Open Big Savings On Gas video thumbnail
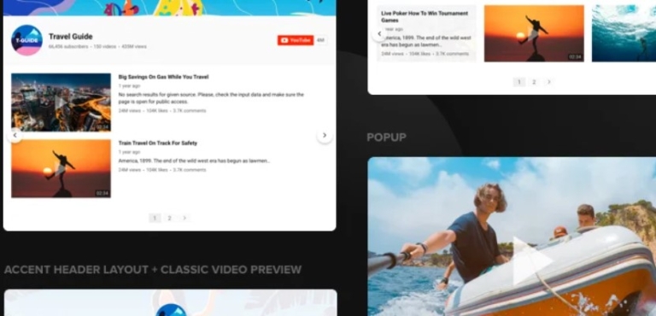The height and width of the screenshot is (316, 656). (x=61, y=102)
